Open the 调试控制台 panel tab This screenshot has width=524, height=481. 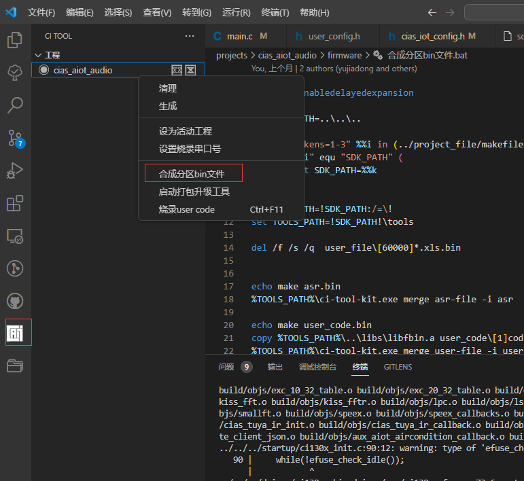coord(317,367)
